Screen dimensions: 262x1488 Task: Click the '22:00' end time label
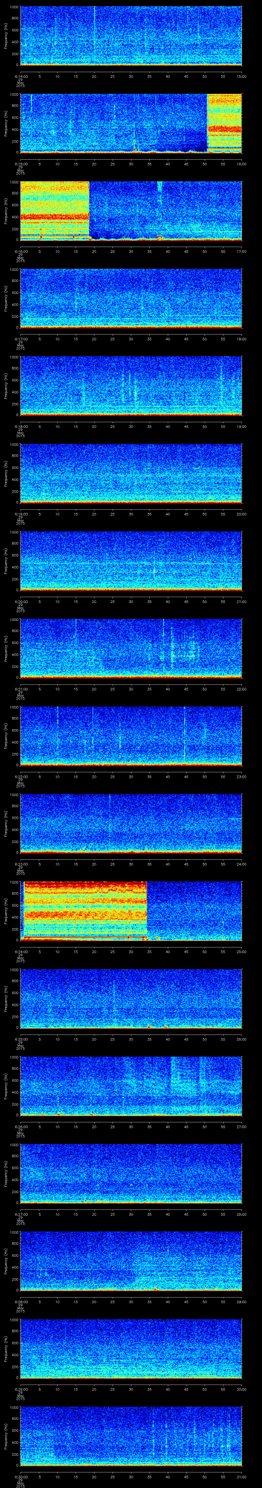click(x=241, y=689)
